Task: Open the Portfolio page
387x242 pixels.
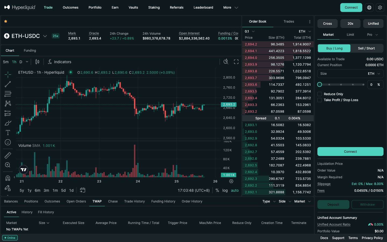Action: point(95,8)
